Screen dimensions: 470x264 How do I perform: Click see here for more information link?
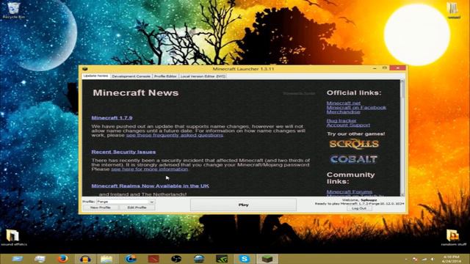tap(150, 169)
